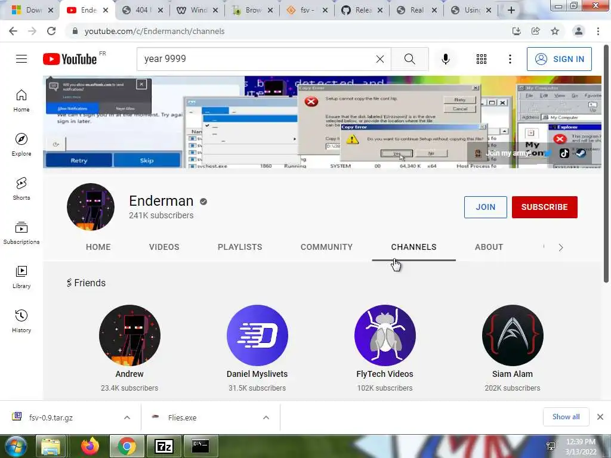Clear the search box with the X icon
611x458 pixels.
(x=380, y=59)
